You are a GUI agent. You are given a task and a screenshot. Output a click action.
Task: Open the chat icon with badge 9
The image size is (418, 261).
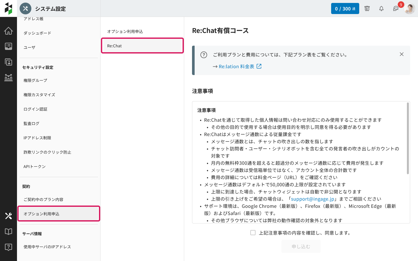click(x=396, y=8)
